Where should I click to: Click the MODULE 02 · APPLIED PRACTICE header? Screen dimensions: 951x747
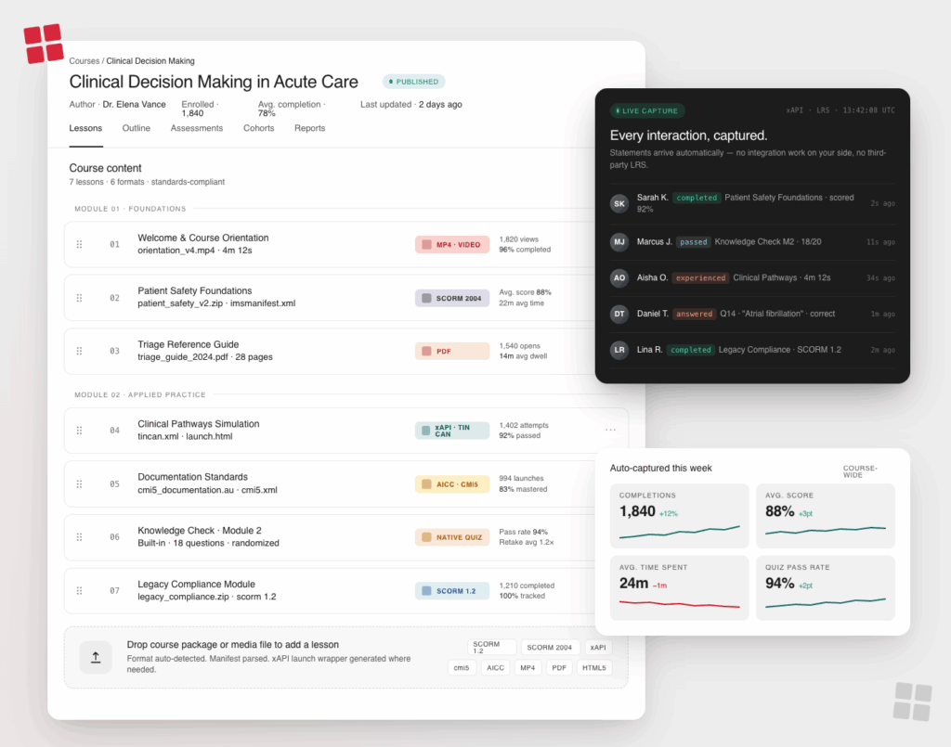(140, 394)
